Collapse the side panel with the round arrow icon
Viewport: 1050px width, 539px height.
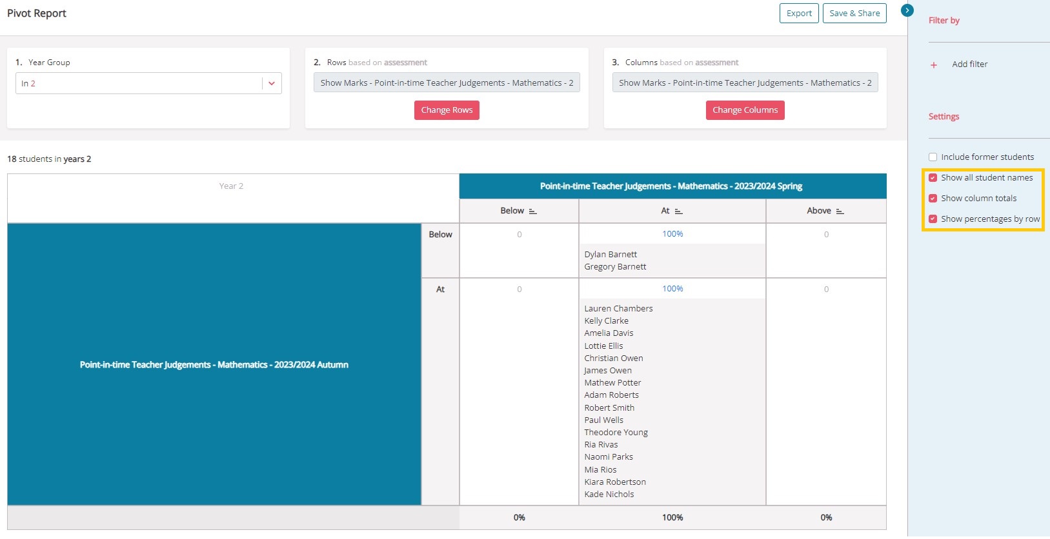pos(907,10)
